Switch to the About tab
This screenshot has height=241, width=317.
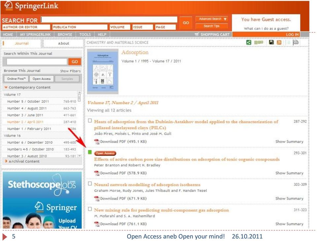[63, 43]
